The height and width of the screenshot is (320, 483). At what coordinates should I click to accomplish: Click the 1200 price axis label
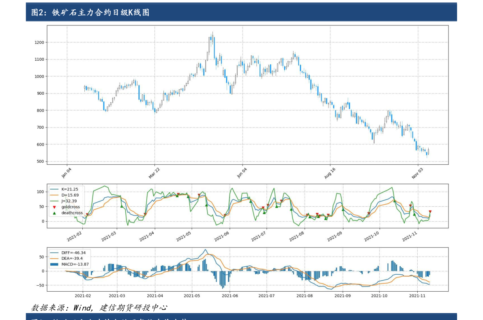(39, 42)
